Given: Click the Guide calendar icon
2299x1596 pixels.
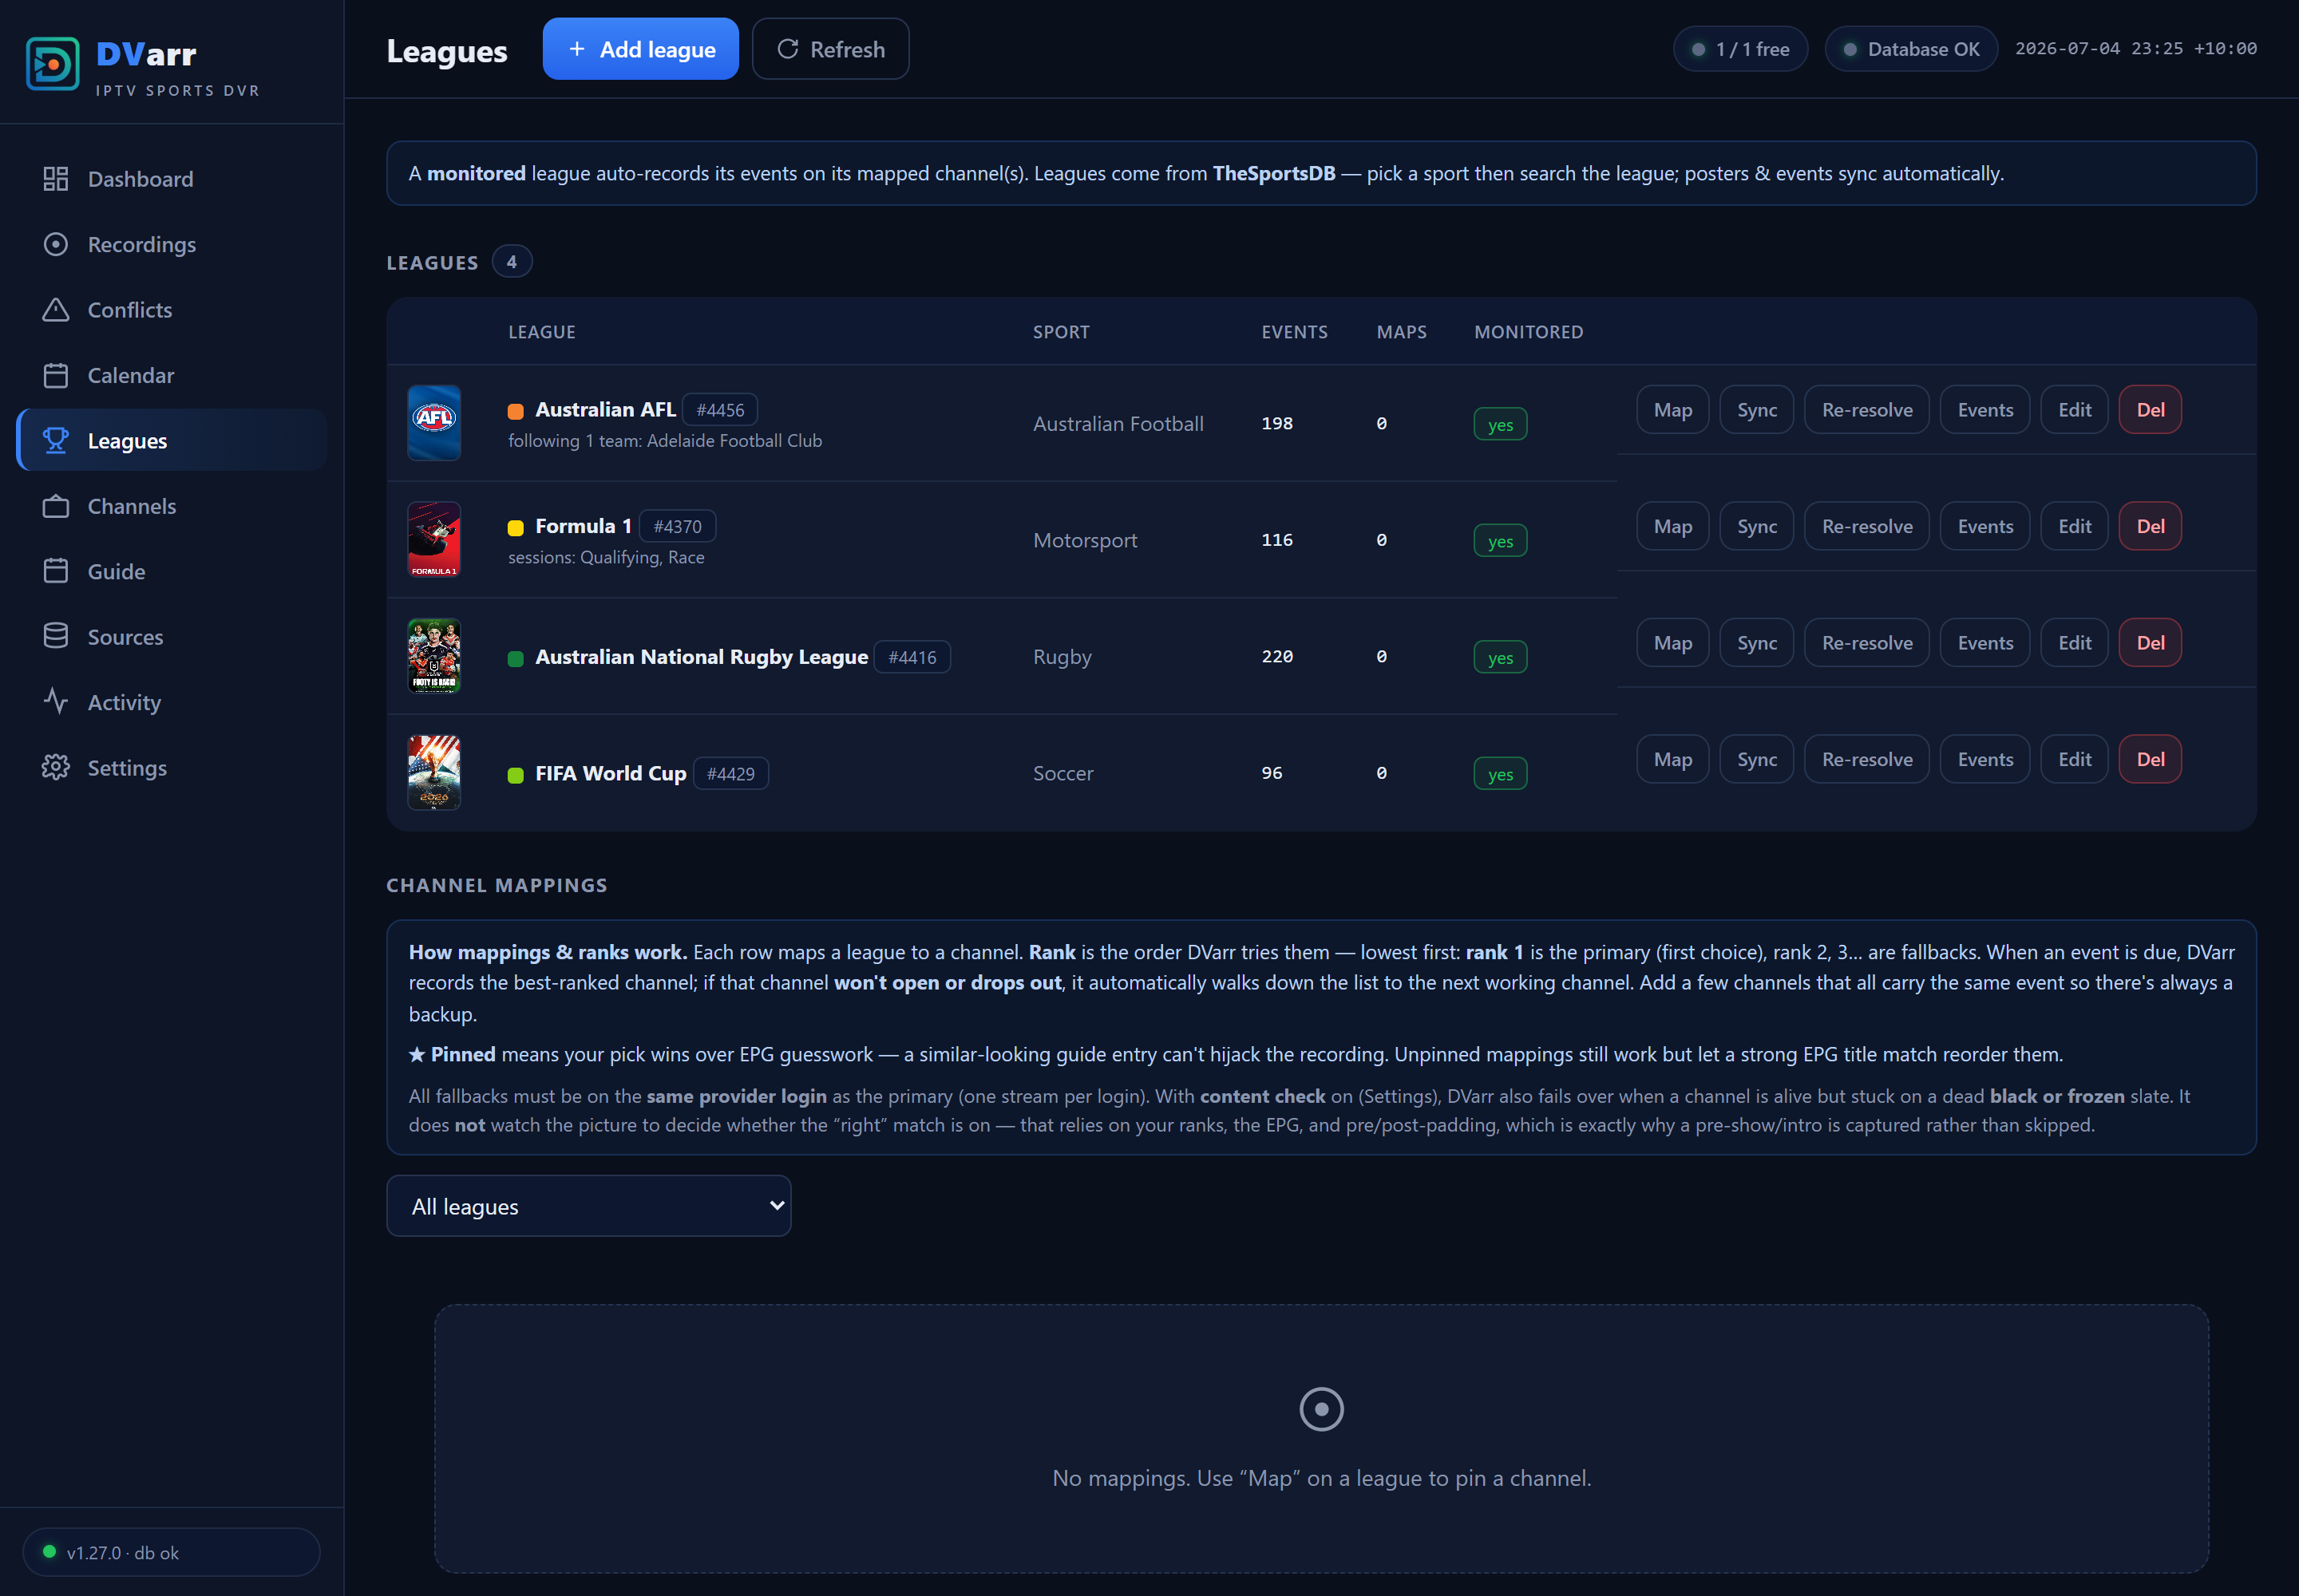Looking at the screenshot, I should click(56, 571).
